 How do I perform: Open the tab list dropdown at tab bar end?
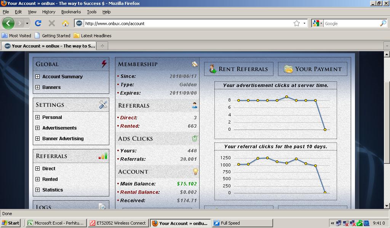[x=387, y=46]
